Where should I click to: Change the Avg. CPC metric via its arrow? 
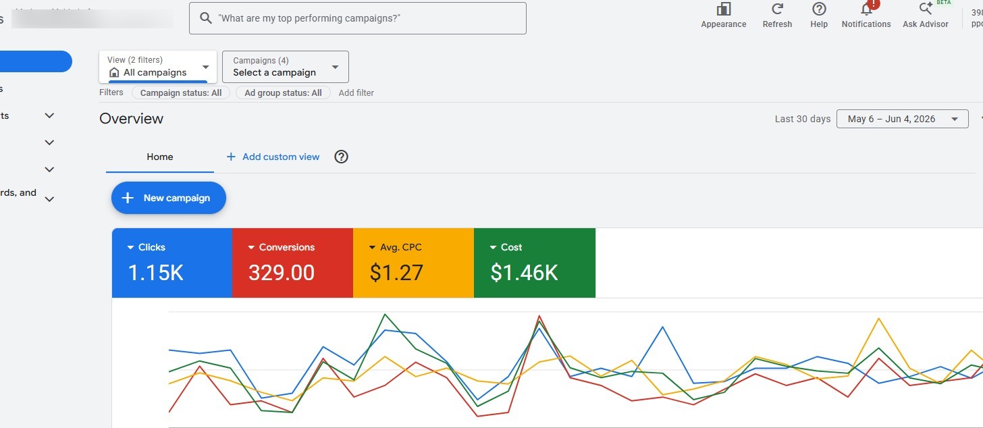(372, 248)
